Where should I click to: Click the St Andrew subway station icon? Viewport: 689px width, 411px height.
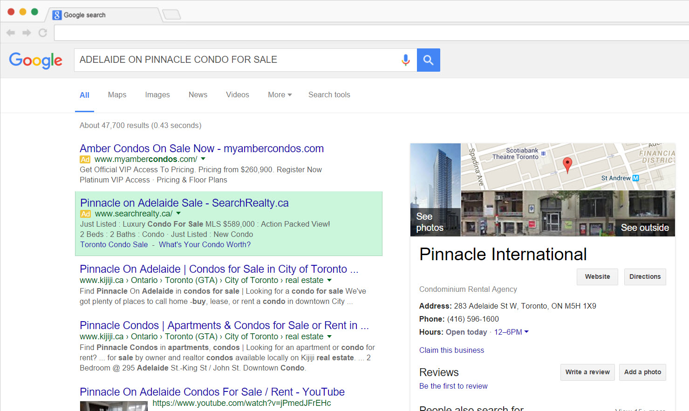[635, 178]
